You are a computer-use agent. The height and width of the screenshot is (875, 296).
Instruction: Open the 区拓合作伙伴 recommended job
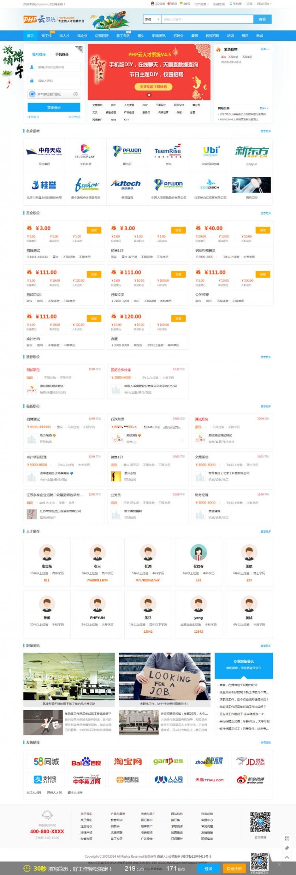click(121, 370)
